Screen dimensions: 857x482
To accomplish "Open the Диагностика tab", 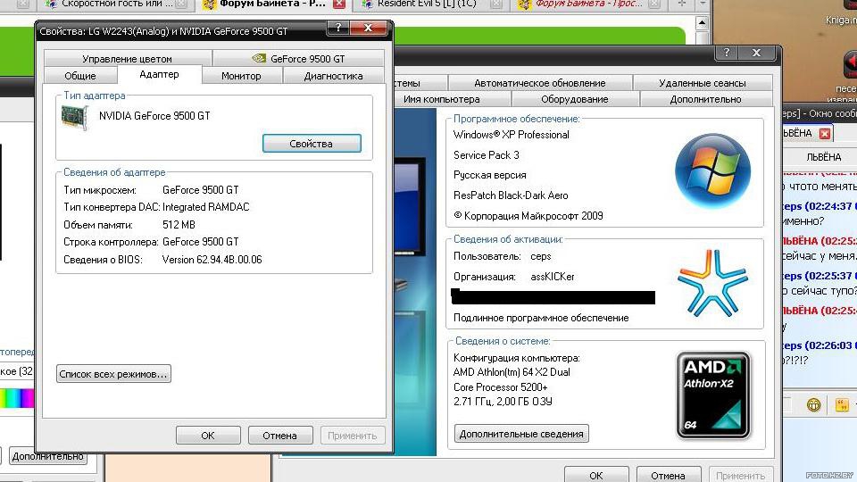I will pyautogui.click(x=333, y=75).
